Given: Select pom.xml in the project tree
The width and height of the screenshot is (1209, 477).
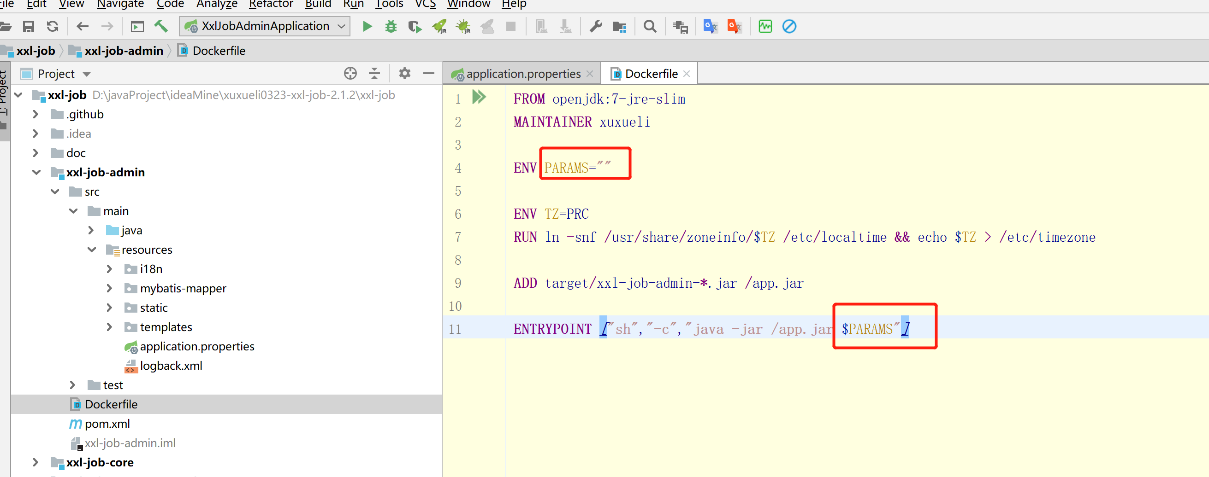Looking at the screenshot, I should pyautogui.click(x=107, y=424).
